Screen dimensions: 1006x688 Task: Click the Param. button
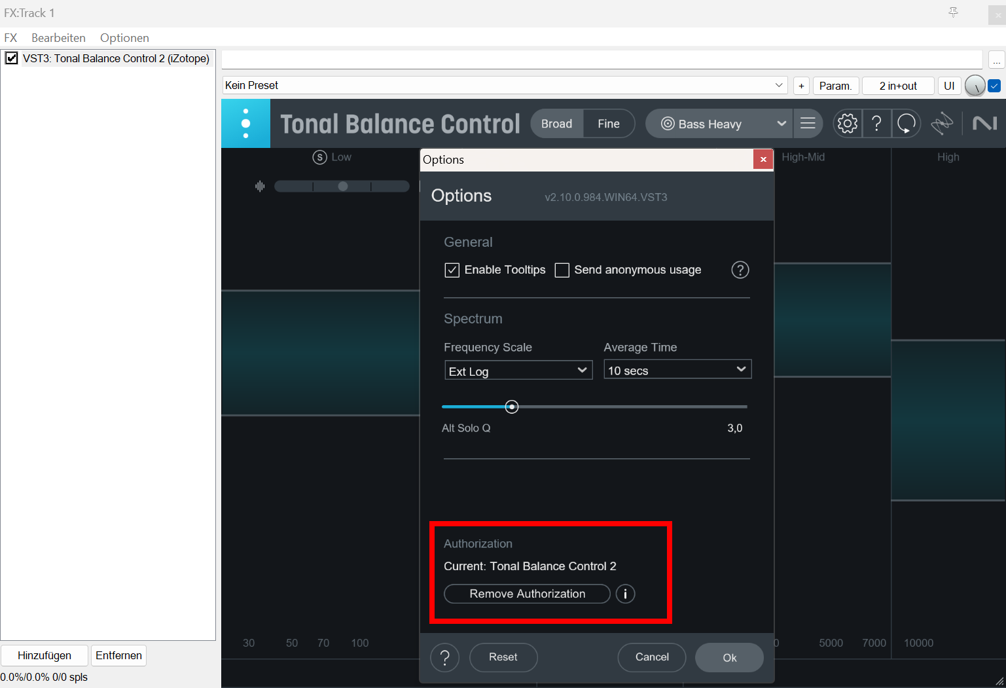click(x=836, y=86)
